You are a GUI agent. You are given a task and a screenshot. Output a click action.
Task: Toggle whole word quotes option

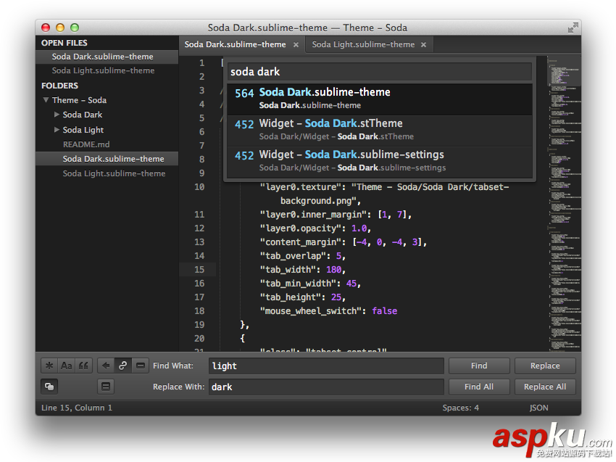[83, 366]
